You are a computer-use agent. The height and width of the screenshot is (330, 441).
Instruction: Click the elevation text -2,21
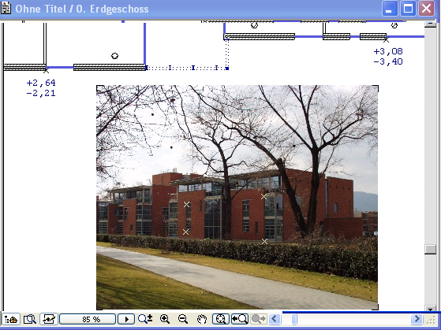point(41,93)
